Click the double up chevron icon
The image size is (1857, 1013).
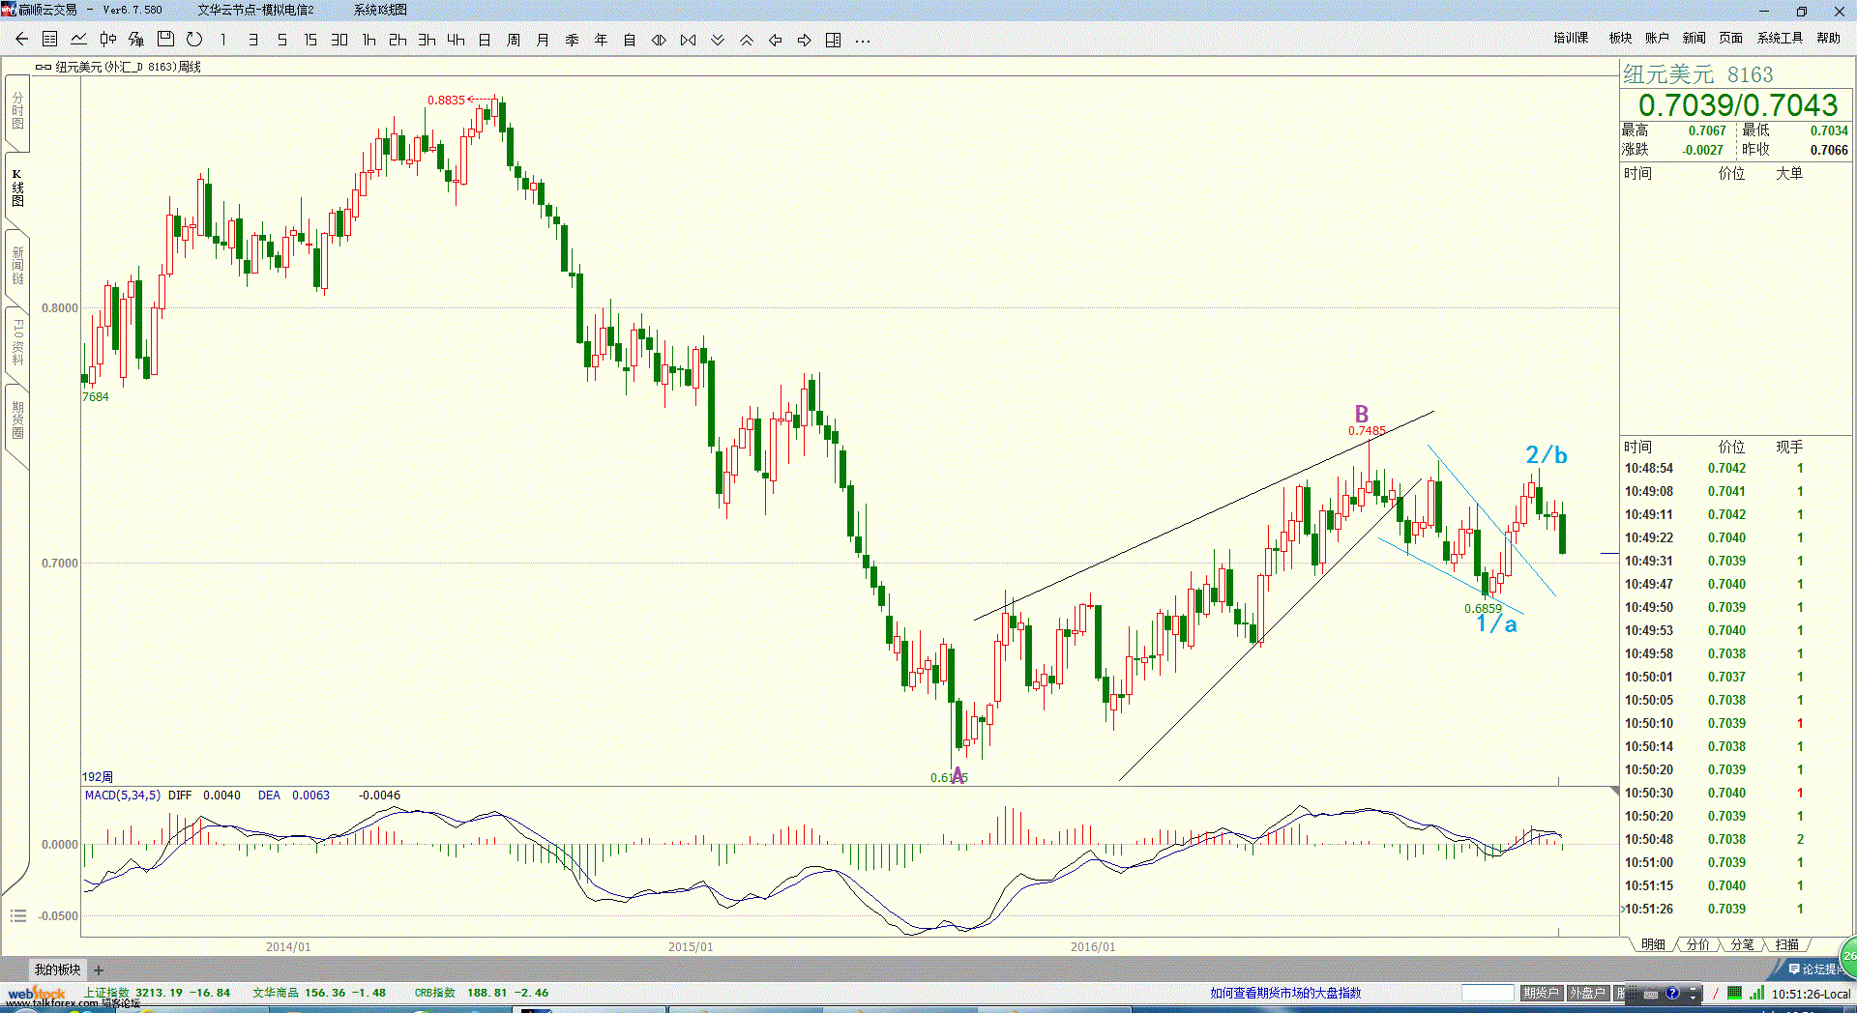point(746,40)
